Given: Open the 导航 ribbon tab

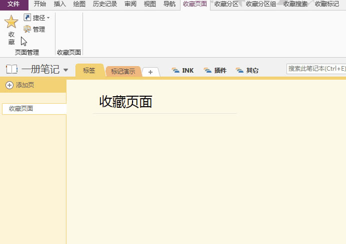Looking at the screenshot, I should tap(169, 4).
